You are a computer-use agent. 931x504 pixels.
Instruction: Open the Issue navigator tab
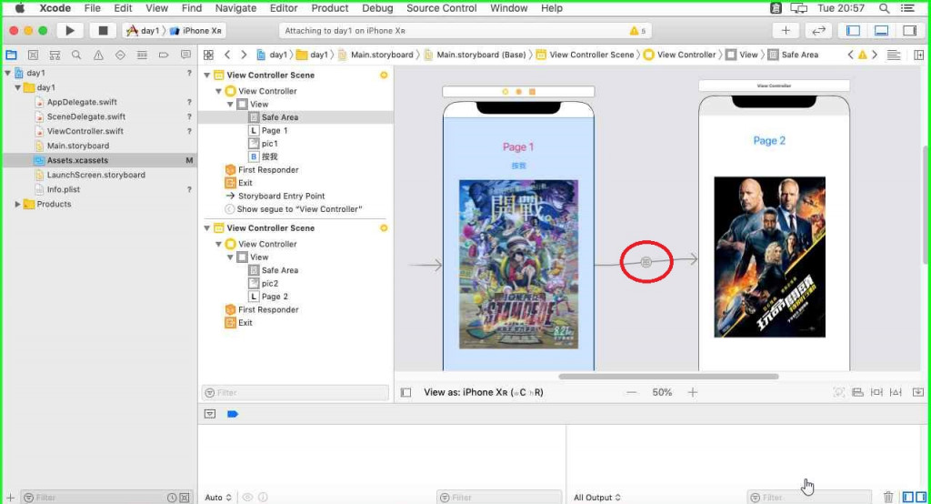[x=98, y=55]
